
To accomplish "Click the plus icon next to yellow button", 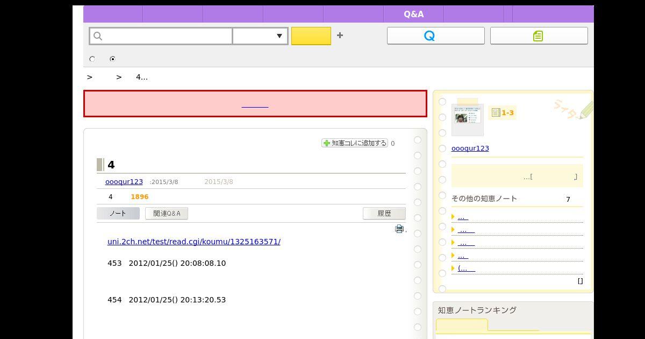I will click(x=340, y=36).
